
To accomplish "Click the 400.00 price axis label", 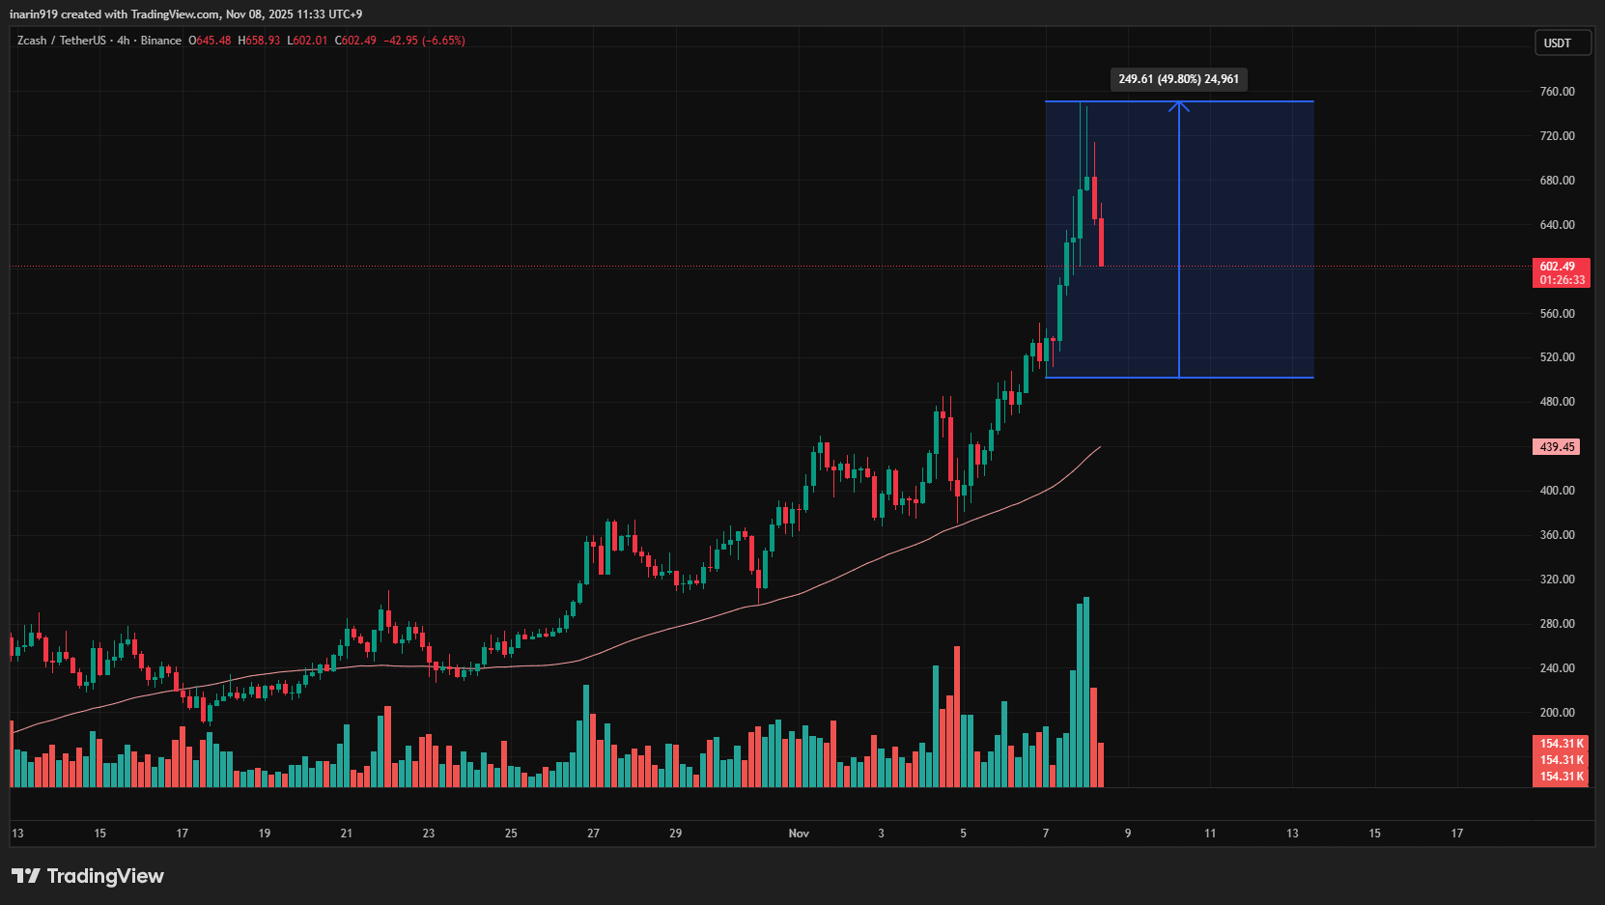I will (1557, 491).
